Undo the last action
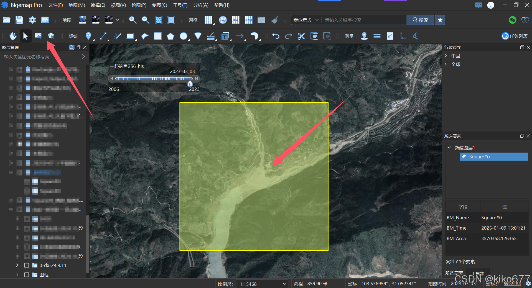Image resolution: width=532 pixels, height=288 pixels. click(276, 36)
